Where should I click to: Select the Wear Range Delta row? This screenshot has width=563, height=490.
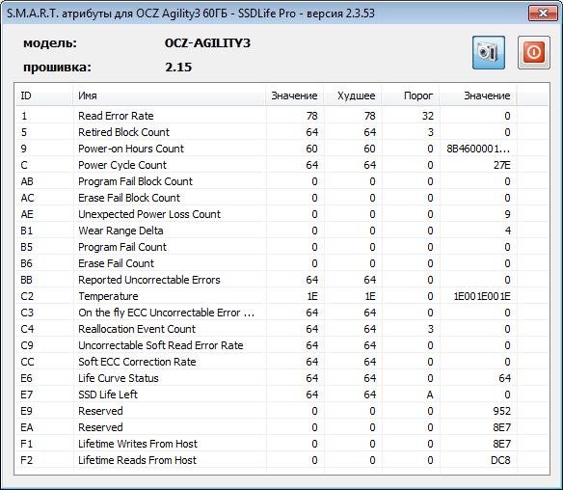pos(266,231)
